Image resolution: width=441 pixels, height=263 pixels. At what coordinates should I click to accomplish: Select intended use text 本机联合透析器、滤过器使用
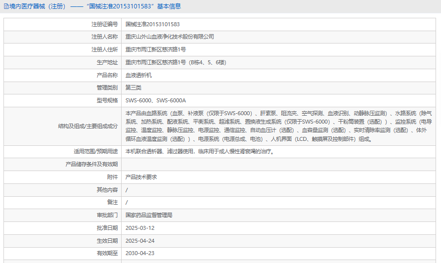(x=200, y=151)
